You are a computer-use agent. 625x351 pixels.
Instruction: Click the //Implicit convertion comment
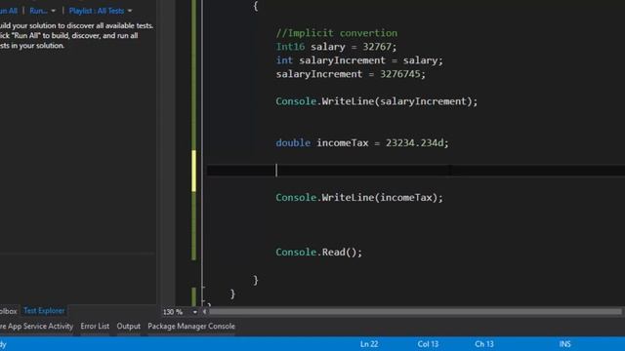[336, 33]
